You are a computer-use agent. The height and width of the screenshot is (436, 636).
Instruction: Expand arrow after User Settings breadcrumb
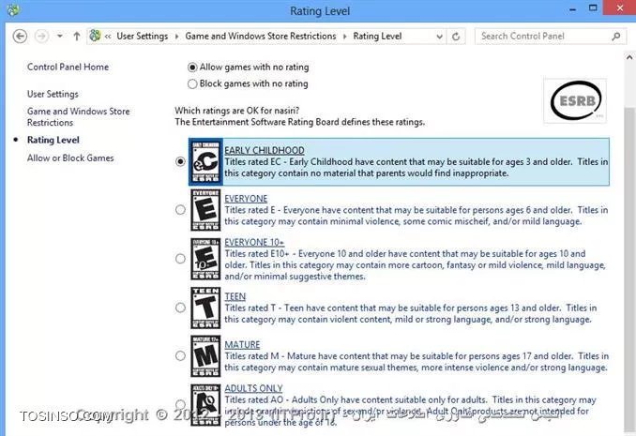click(x=177, y=37)
